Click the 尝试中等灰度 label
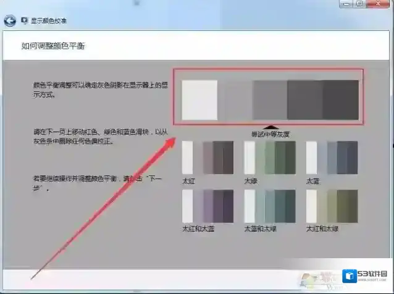 point(270,133)
